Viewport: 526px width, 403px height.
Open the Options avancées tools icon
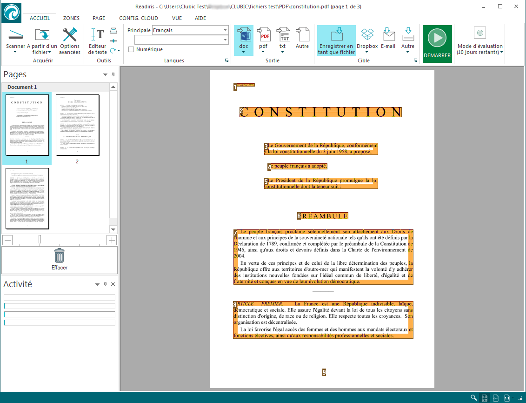coord(70,35)
